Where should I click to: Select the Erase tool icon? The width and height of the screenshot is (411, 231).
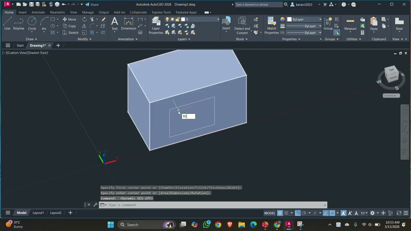103,19
